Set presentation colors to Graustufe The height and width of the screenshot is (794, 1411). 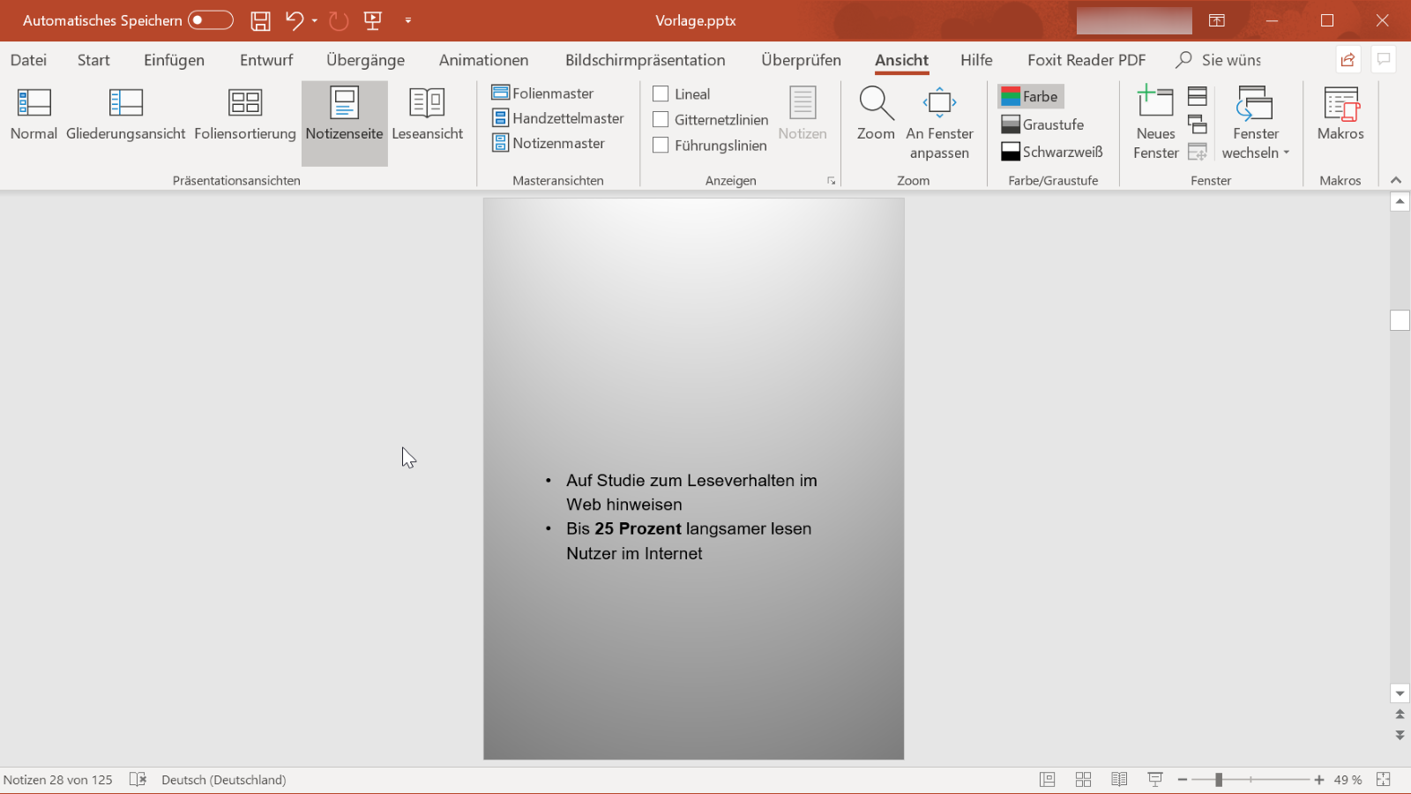1052,124
